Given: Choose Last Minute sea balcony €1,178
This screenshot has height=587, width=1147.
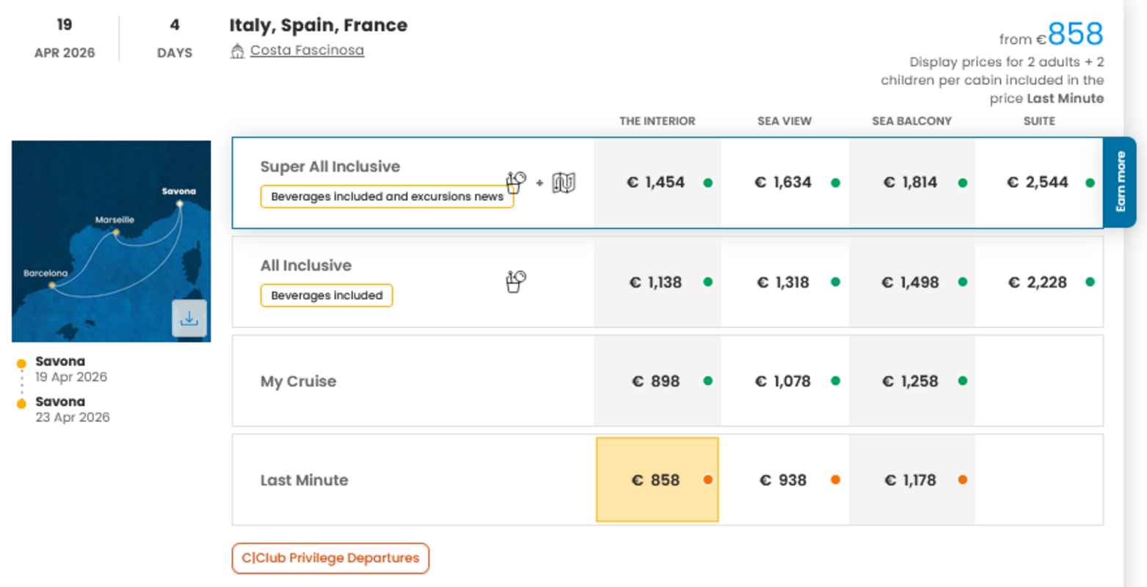Looking at the screenshot, I should click(911, 480).
